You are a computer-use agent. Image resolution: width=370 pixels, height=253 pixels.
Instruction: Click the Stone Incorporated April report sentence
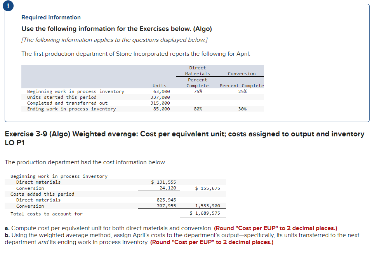(x=135, y=54)
